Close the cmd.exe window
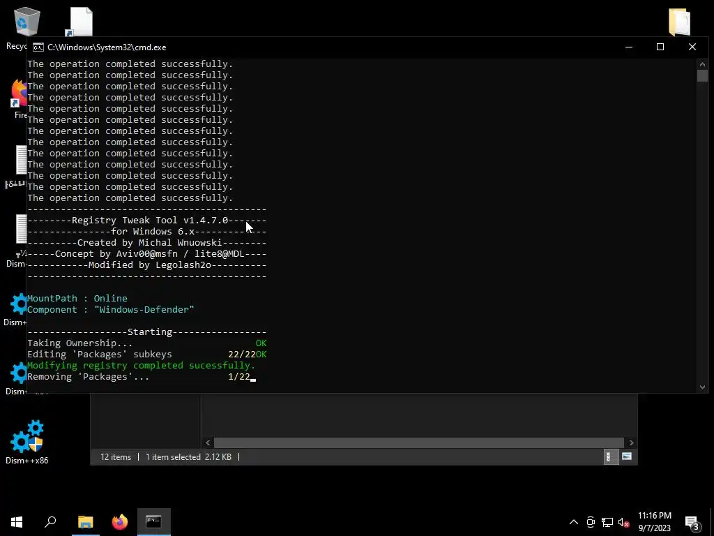 pos(692,47)
